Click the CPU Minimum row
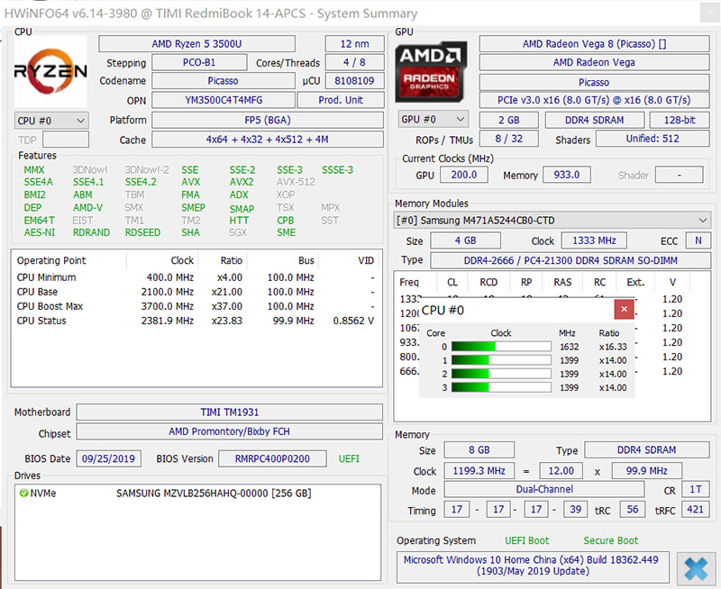Viewport: 721px width, 589px height. coord(196,277)
